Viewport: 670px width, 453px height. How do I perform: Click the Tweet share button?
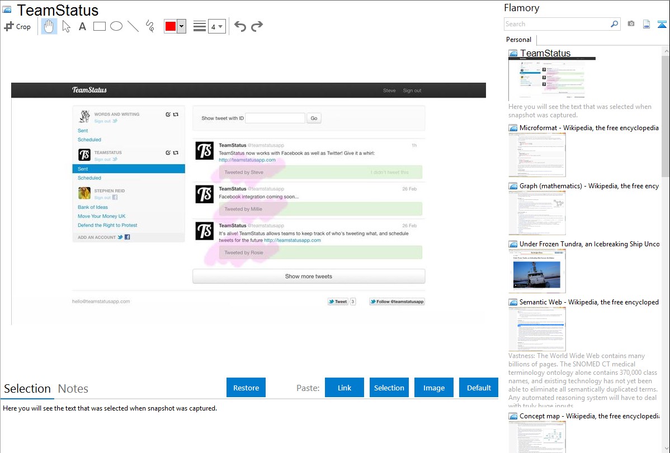(x=338, y=302)
